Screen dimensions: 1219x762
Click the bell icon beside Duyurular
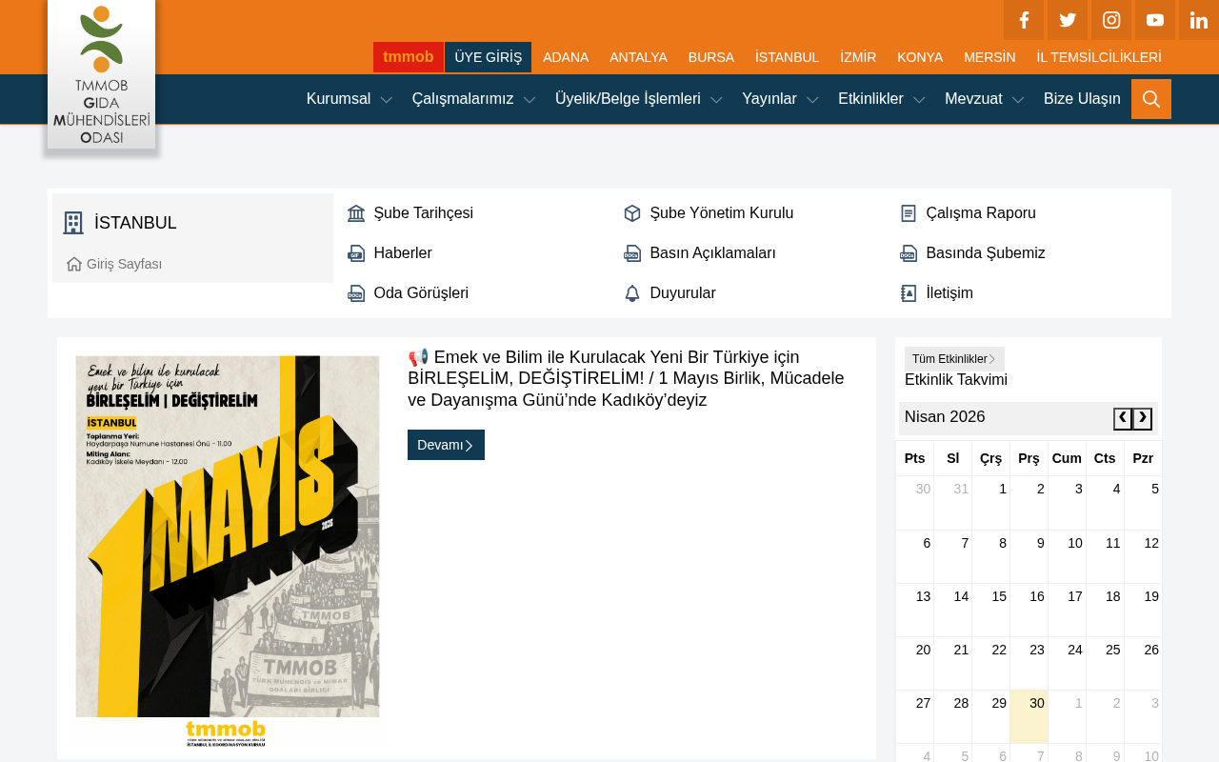[632, 293]
